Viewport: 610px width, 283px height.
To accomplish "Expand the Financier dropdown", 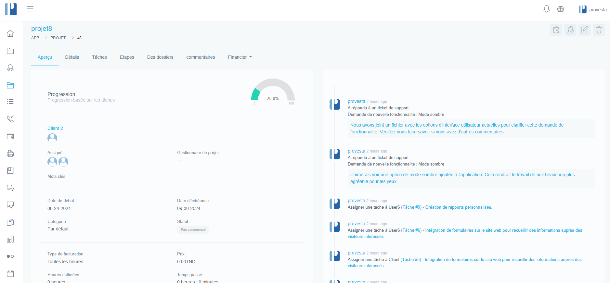I will click(x=240, y=57).
